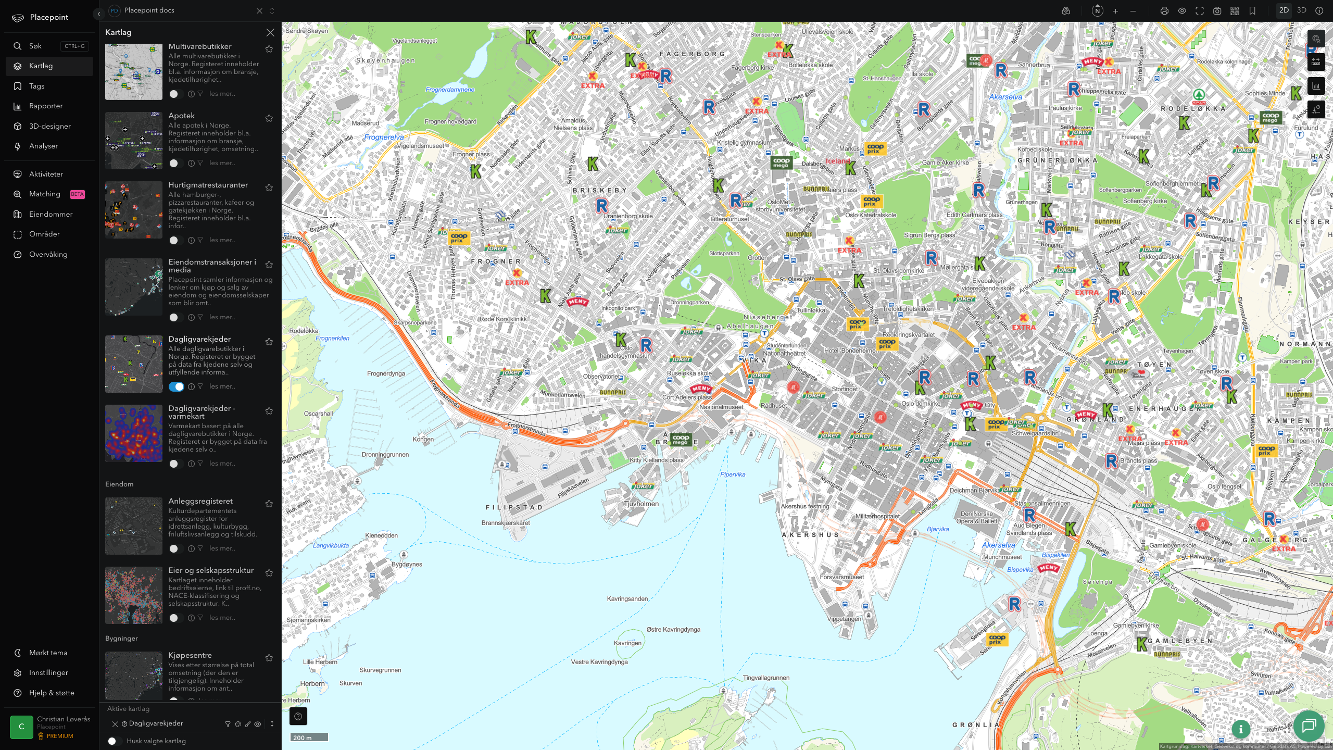
Task: Open Eiendommer in the sidebar
Action: 49,215
